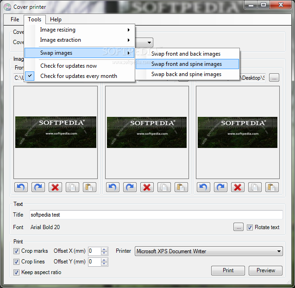
Task: Click the Offset X input field
Action: coord(95,251)
